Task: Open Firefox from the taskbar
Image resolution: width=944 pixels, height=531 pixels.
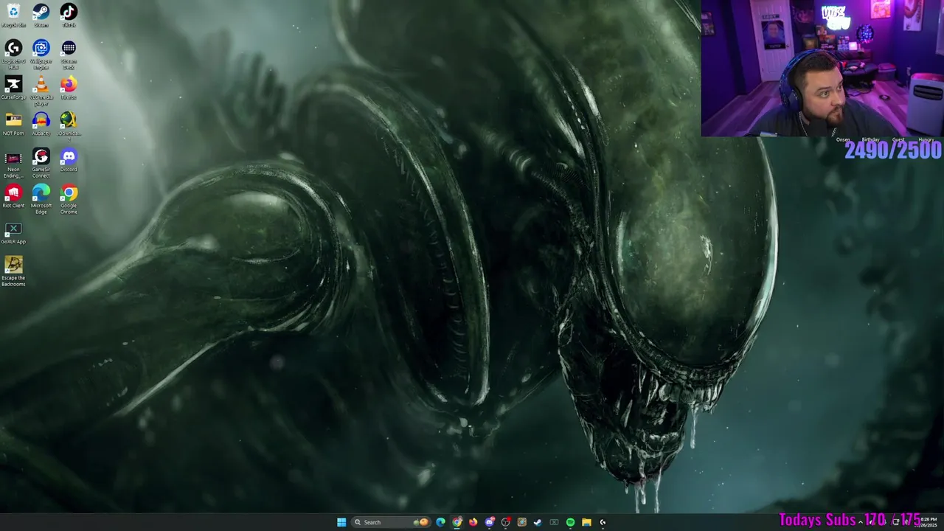Action: click(x=473, y=522)
